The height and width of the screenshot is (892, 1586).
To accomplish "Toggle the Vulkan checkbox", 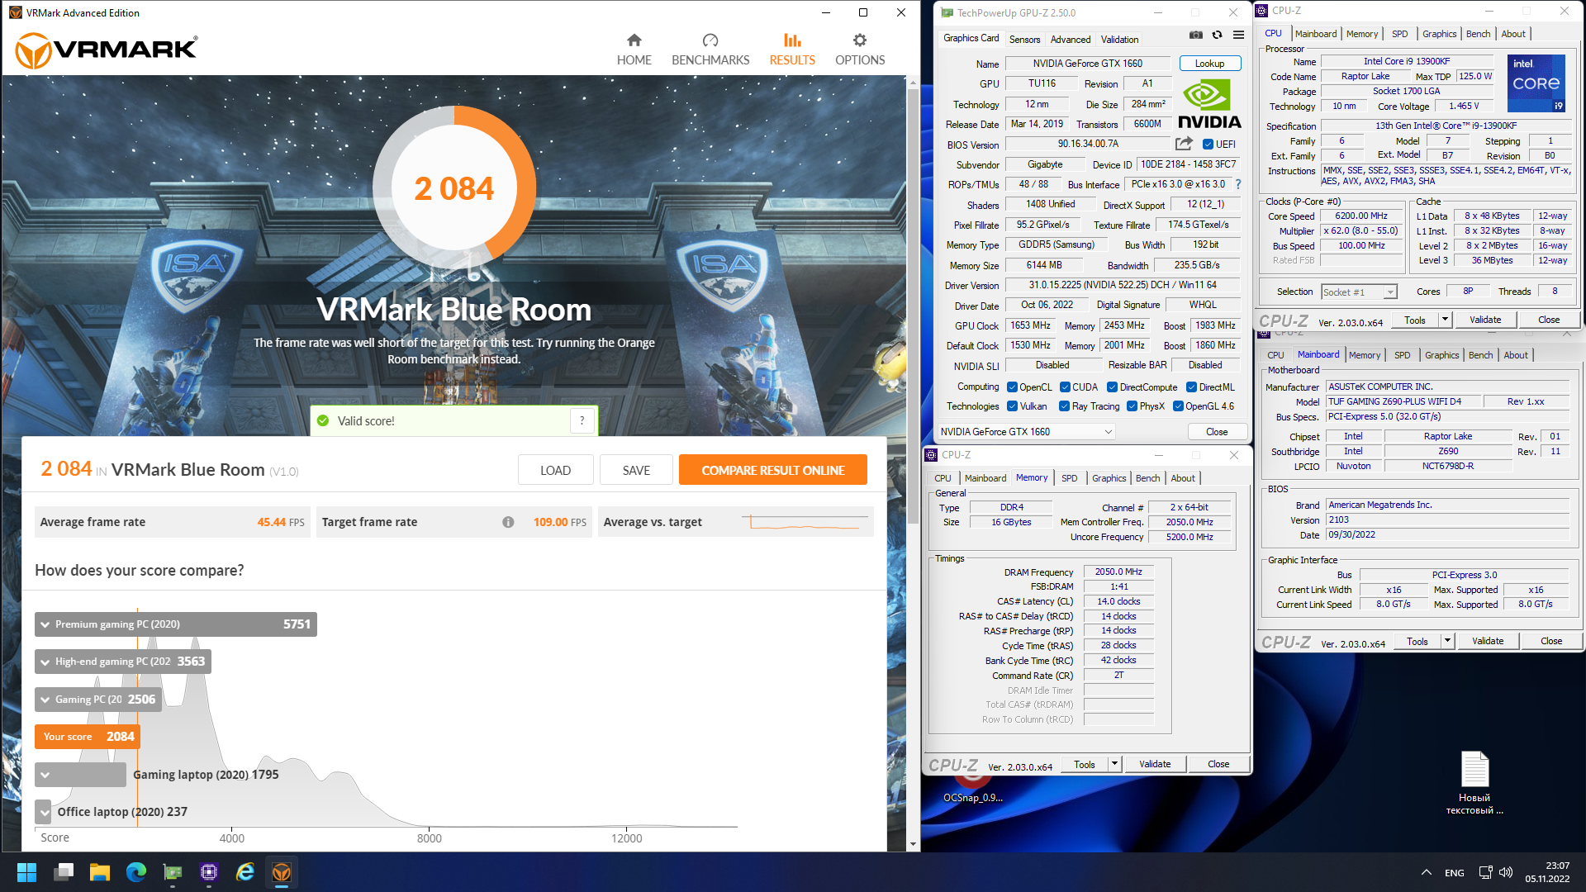I will click(x=1012, y=406).
